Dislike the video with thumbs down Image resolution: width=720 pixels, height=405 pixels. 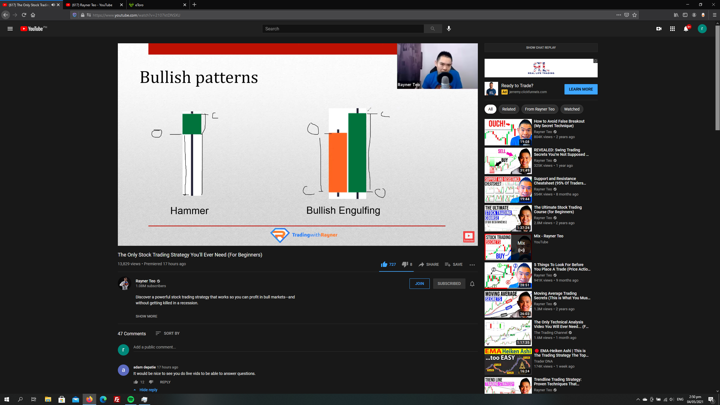(407, 264)
